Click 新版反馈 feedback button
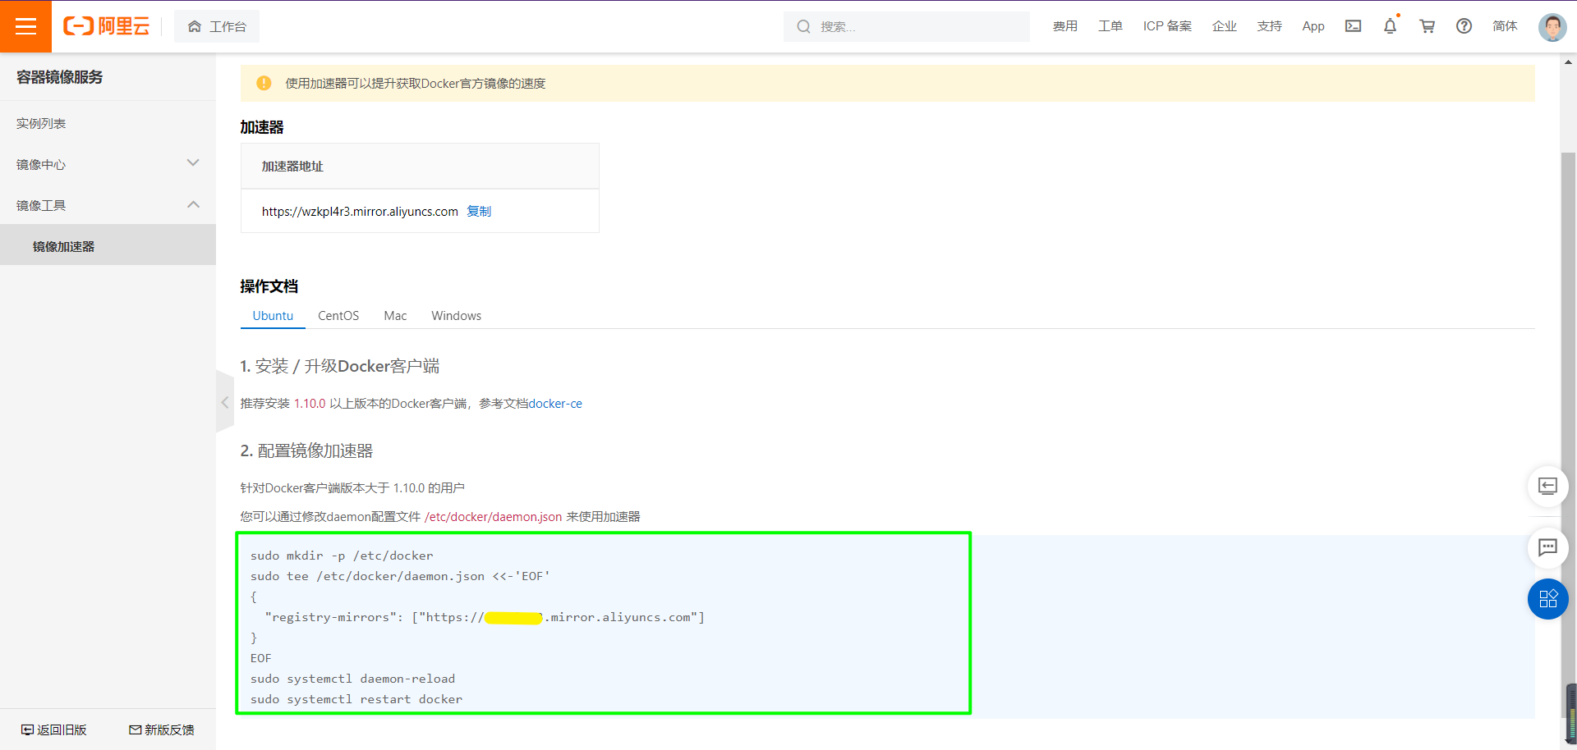 pos(162,729)
